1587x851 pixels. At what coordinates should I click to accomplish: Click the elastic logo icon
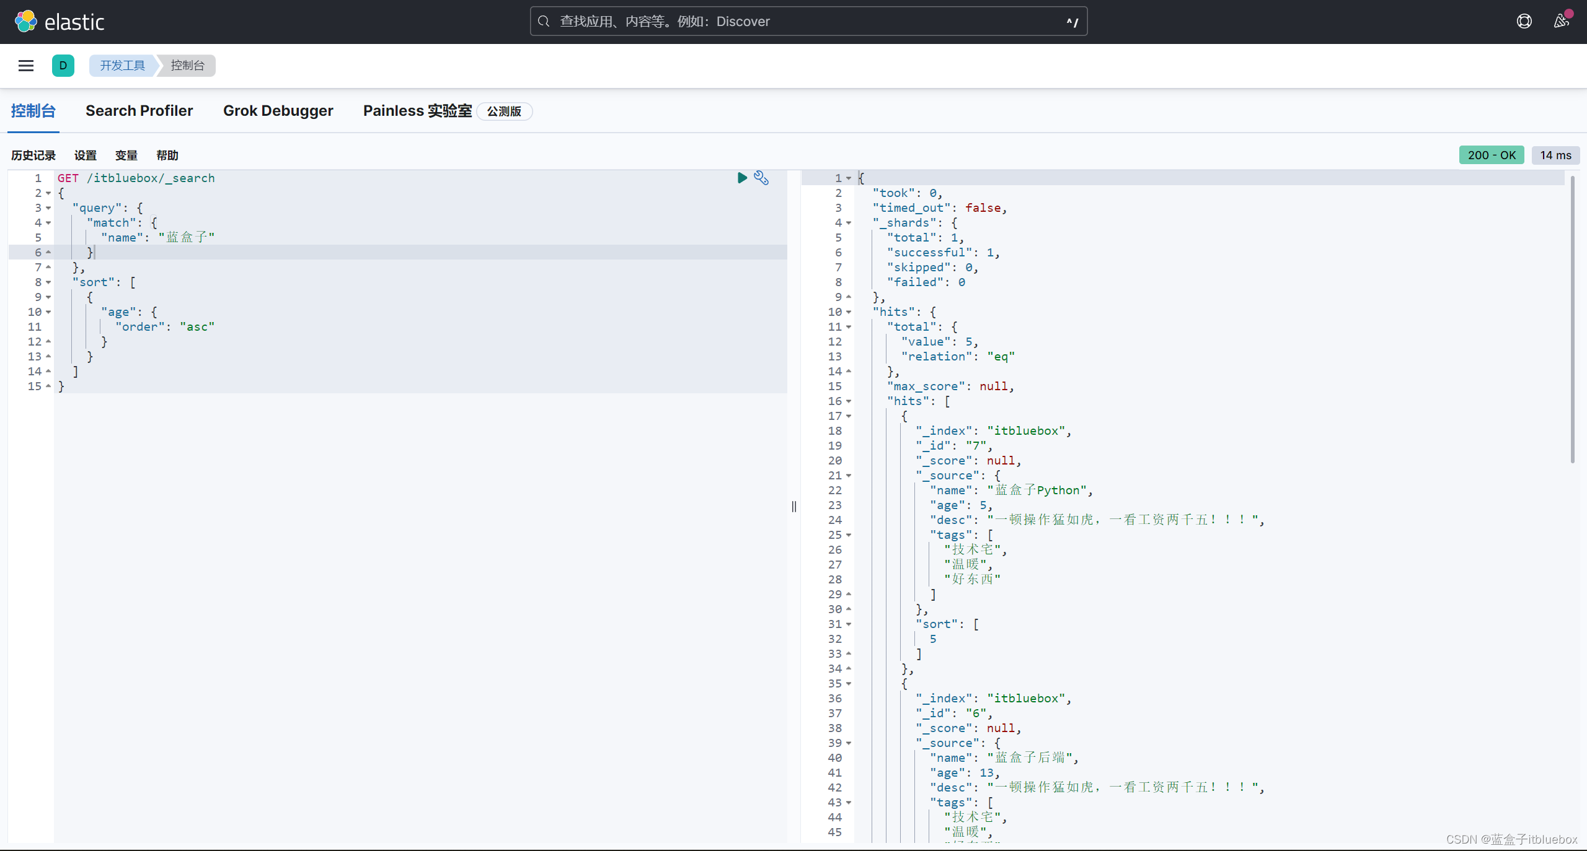(x=25, y=22)
